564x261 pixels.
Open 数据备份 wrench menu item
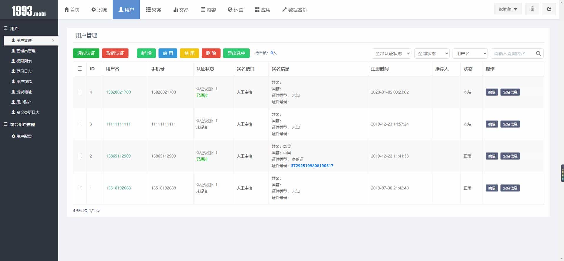click(294, 10)
